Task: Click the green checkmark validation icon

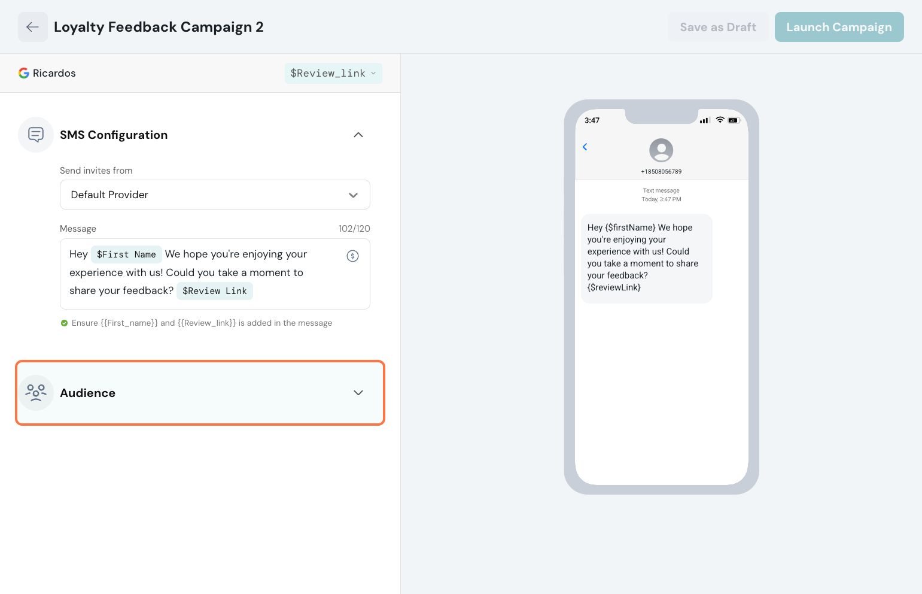Action: pos(64,323)
